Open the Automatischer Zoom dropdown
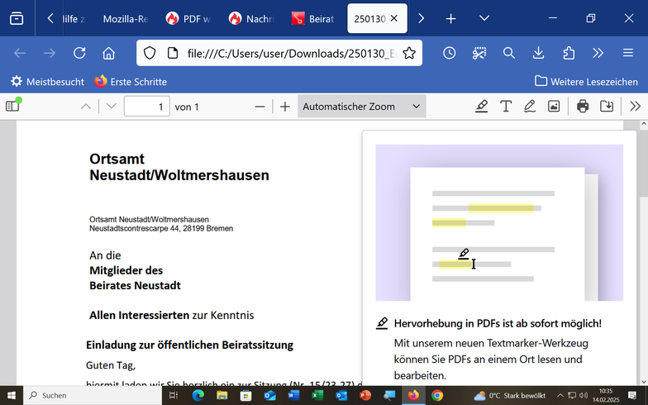 pyautogui.click(x=361, y=106)
